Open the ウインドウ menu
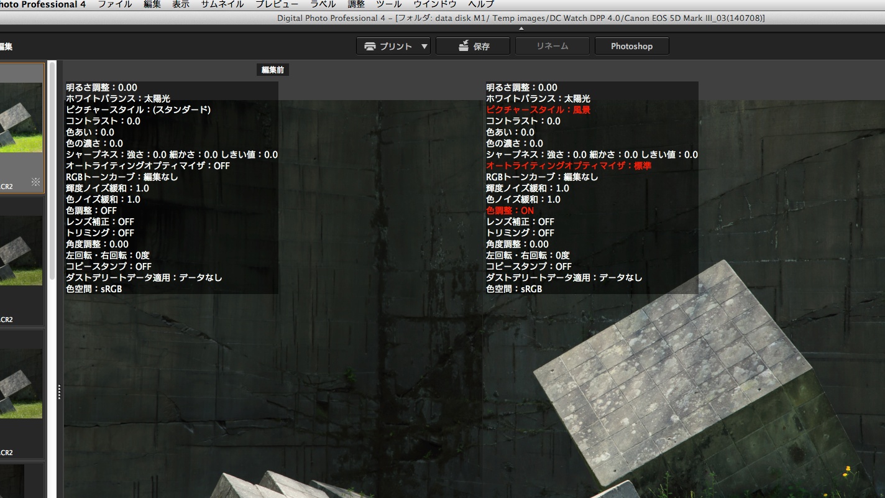Image resolution: width=885 pixels, height=498 pixels. (x=435, y=4)
